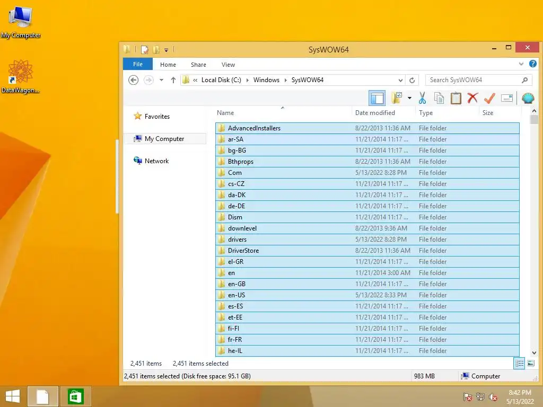
Task: Select the Bthprops folder row
Action: (x=367, y=162)
